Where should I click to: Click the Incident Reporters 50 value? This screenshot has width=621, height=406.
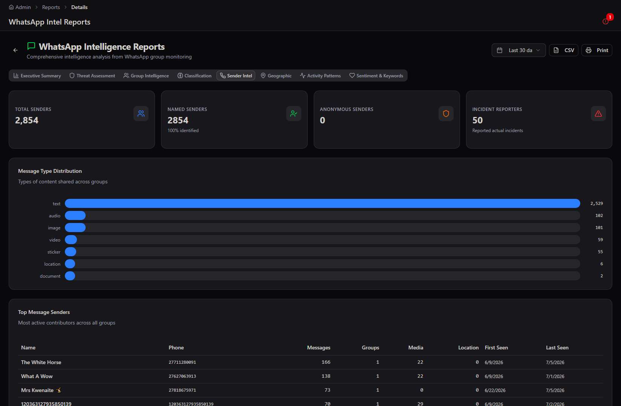[x=477, y=120]
